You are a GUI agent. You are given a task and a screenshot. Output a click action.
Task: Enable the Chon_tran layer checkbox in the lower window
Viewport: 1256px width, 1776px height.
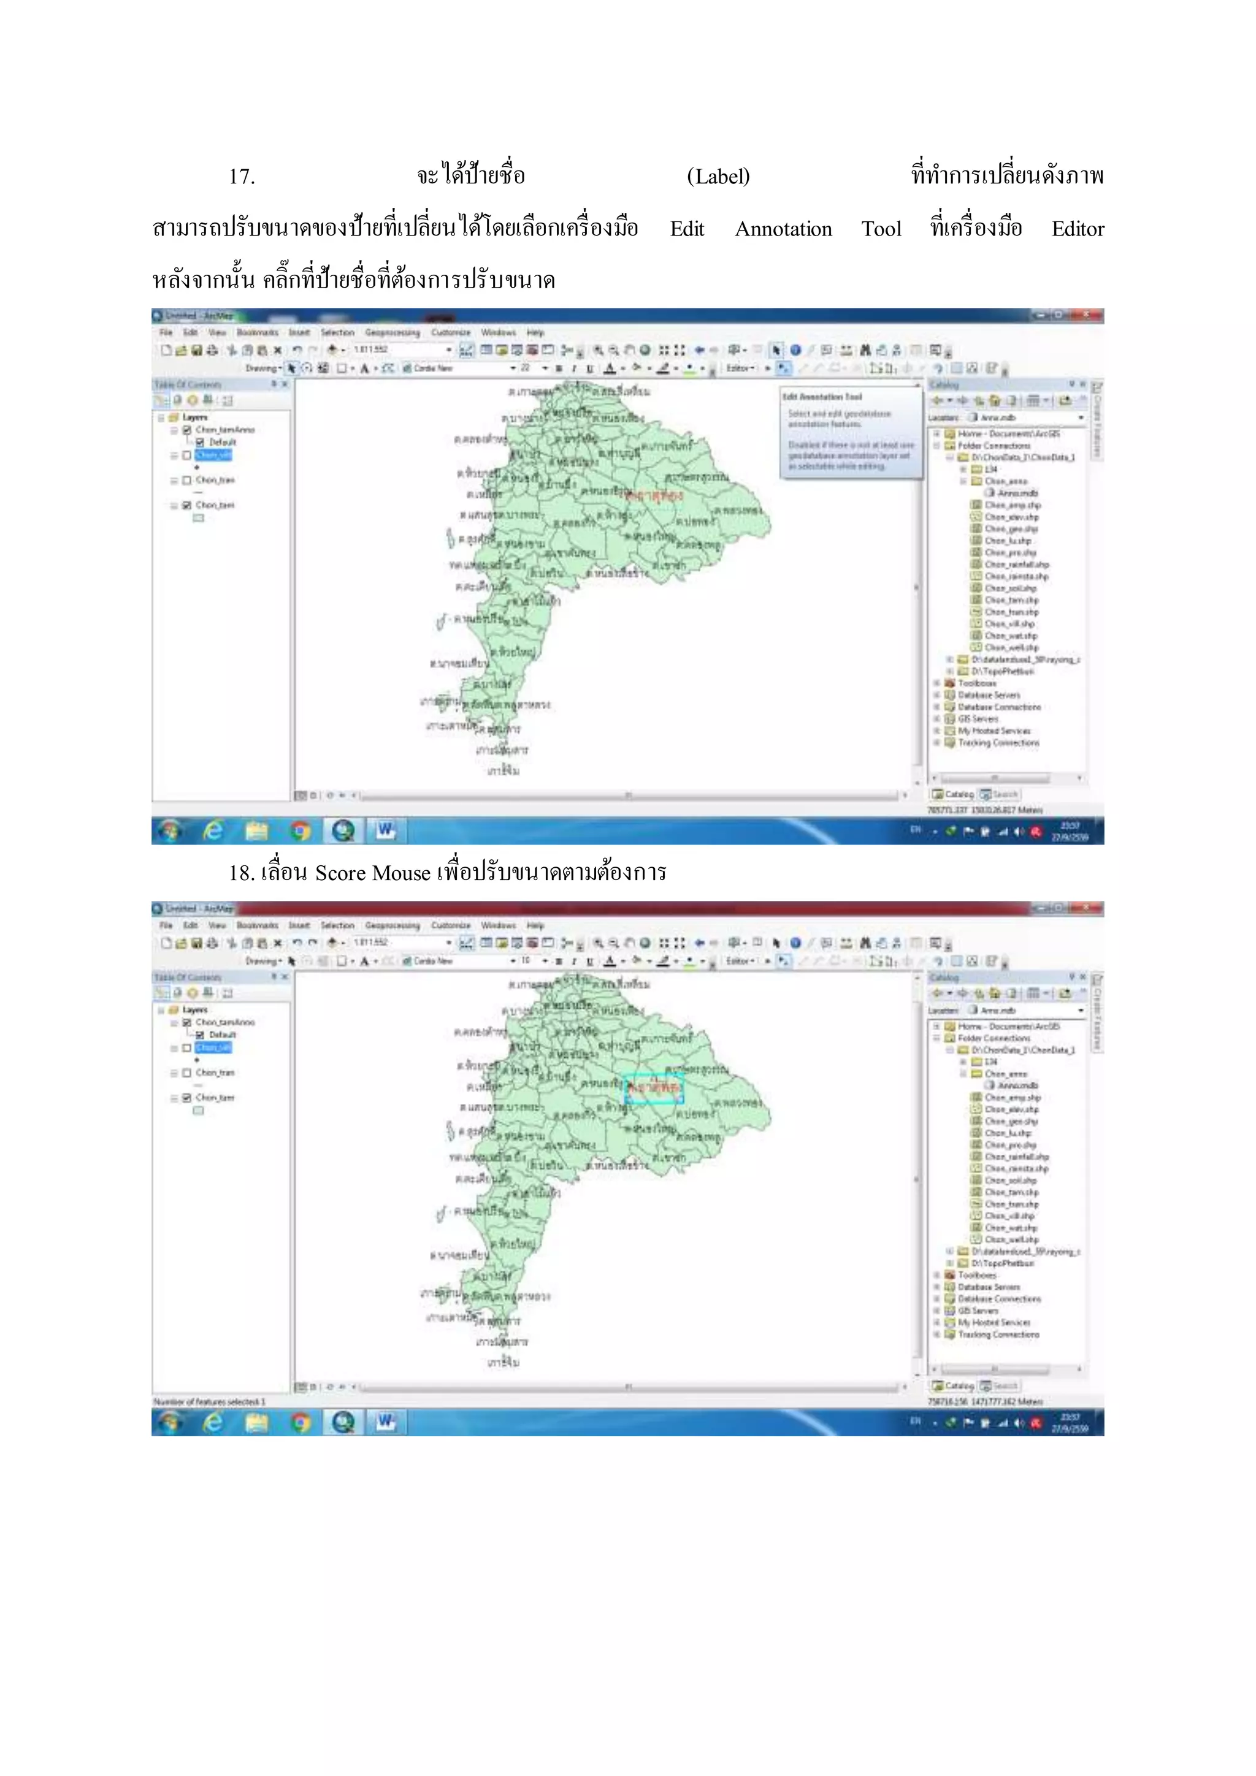186,1073
